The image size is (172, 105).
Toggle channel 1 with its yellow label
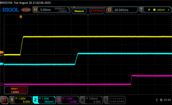(x=12, y=100)
